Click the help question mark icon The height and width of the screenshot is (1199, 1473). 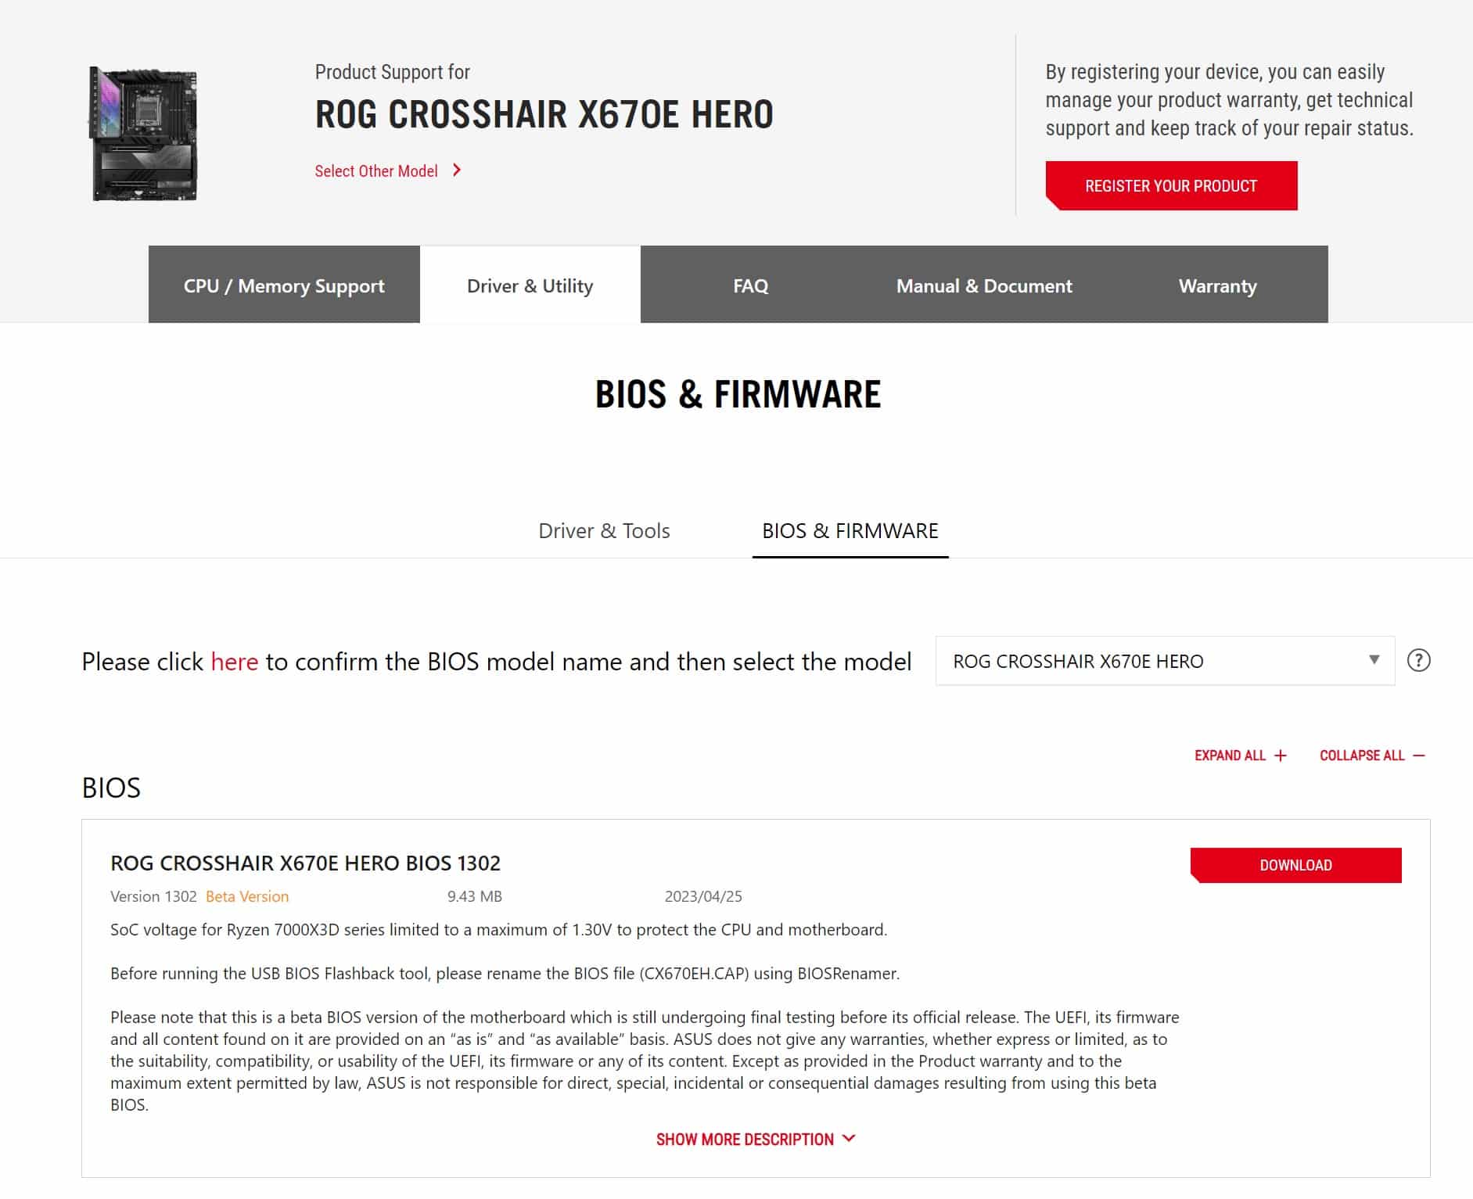pyautogui.click(x=1418, y=661)
